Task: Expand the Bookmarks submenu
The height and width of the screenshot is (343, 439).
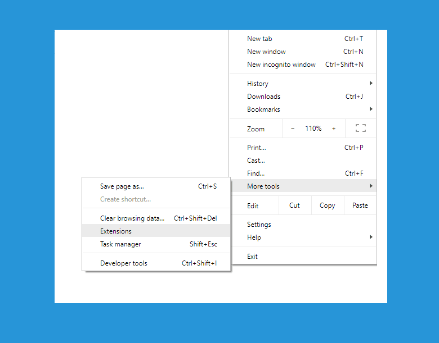Action: (303, 109)
